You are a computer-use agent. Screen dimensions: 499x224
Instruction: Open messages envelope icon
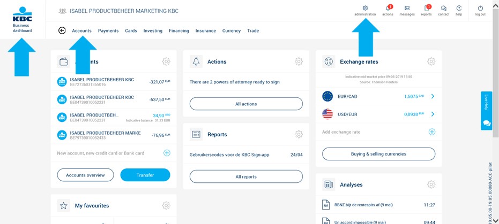tap(407, 8)
